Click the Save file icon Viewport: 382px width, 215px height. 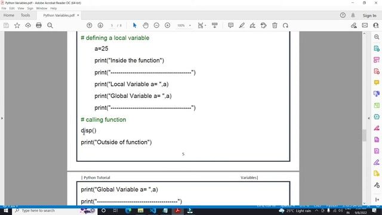click(x=6, y=25)
